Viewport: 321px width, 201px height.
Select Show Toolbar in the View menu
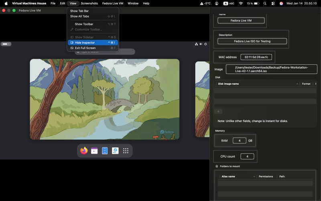[x=93, y=24]
